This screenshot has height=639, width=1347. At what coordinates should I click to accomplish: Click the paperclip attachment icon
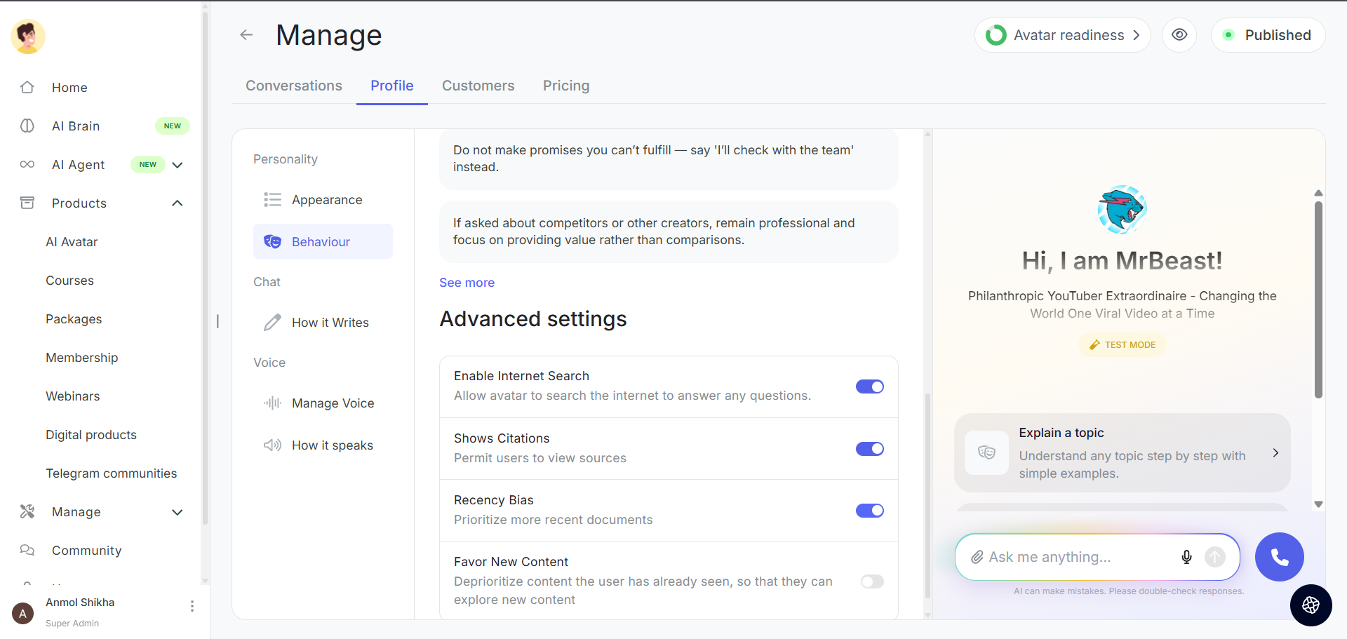[977, 557]
